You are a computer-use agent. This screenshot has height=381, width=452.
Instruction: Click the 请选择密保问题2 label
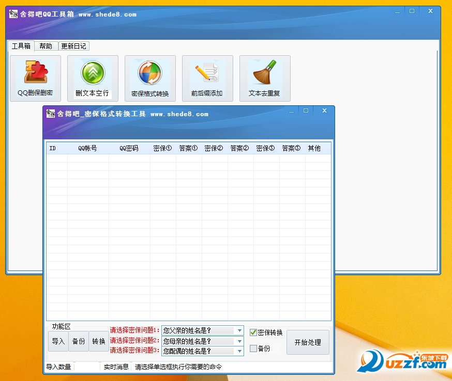click(134, 340)
